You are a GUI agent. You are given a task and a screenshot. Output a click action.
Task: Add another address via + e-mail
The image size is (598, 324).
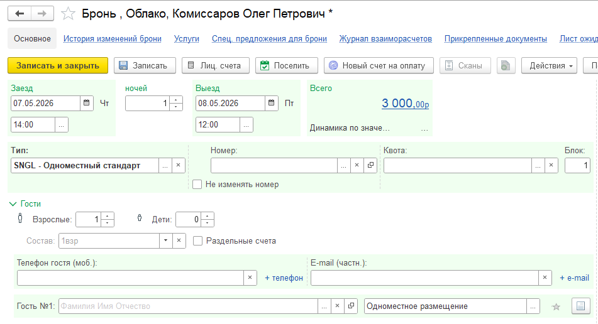pos(574,278)
